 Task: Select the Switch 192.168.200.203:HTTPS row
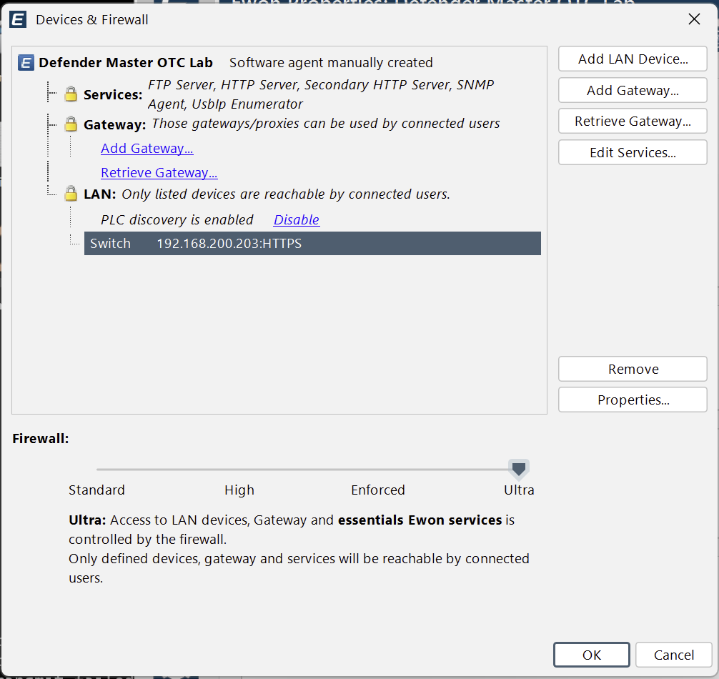pyautogui.click(x=312, y=244)
